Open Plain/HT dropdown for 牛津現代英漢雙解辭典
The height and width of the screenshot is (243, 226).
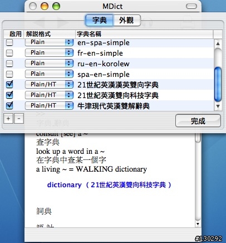[x=49, y=106]
